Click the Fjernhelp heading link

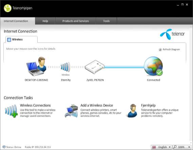point(148,105)
